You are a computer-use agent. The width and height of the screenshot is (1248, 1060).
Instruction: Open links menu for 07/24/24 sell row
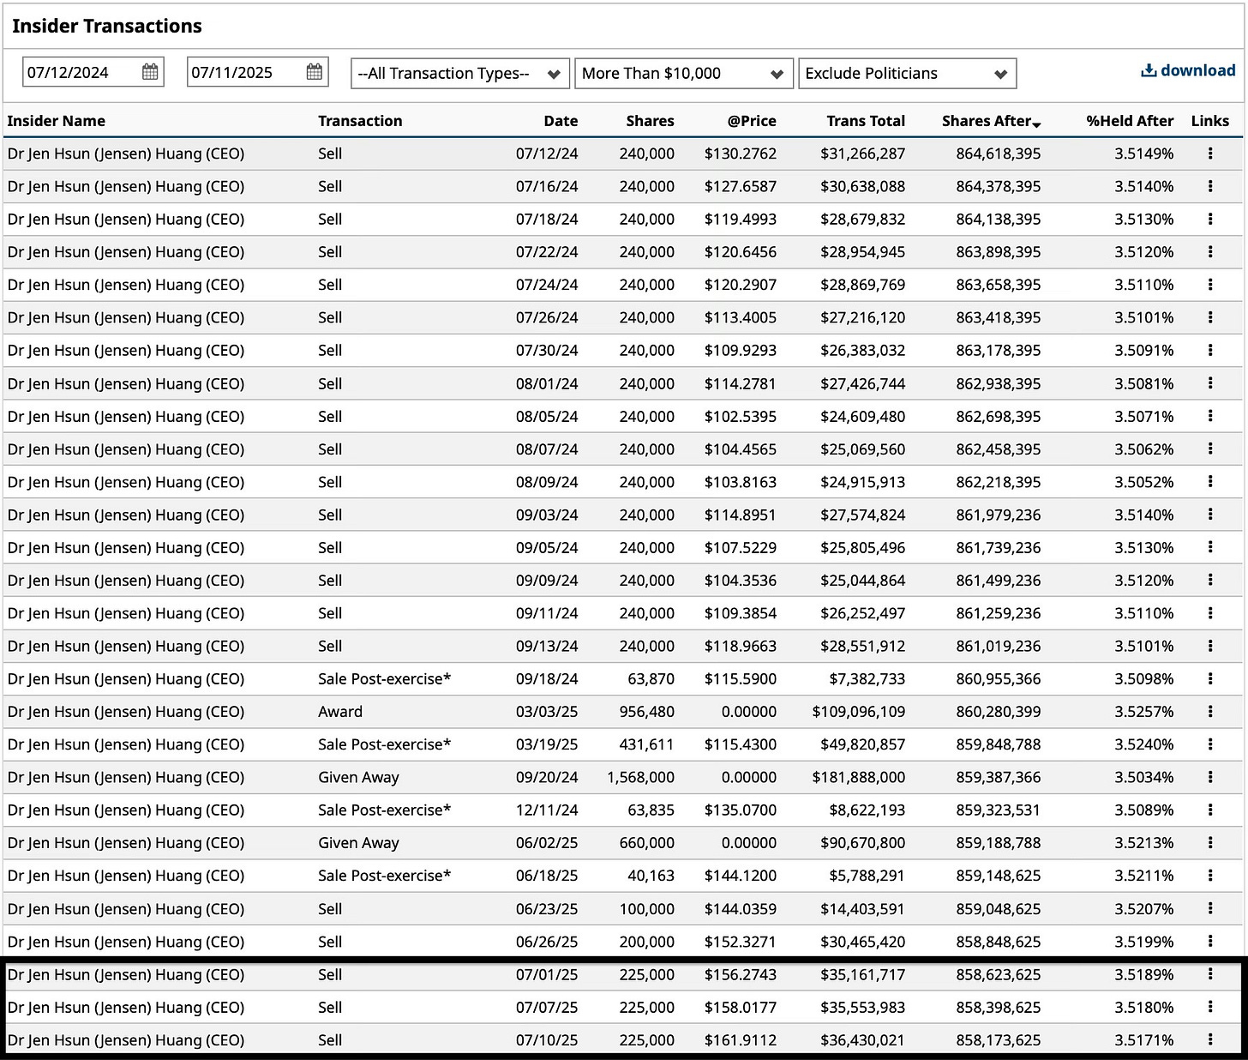[x=1210, y=285]
